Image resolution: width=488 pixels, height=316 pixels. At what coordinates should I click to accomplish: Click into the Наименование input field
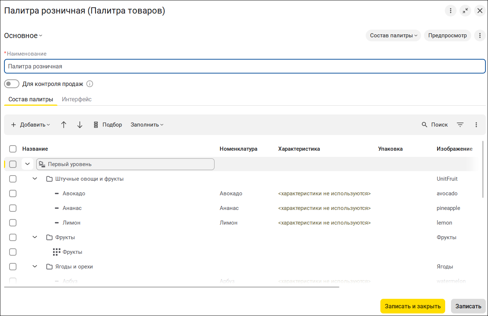point(245,67)
